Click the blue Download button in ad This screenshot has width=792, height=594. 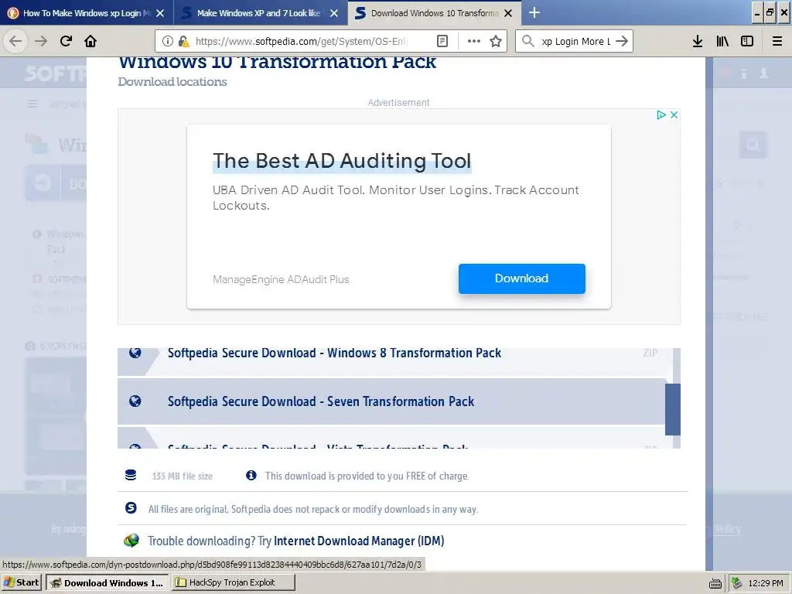coord(522,278)
